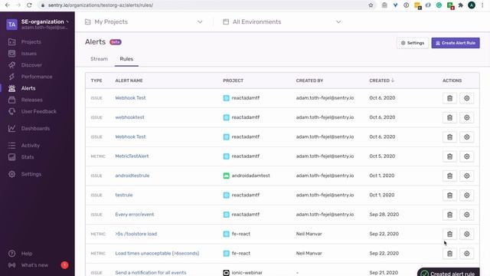Open Load times unacceptable alert link

pyautogui.click(x=157, y=253)
